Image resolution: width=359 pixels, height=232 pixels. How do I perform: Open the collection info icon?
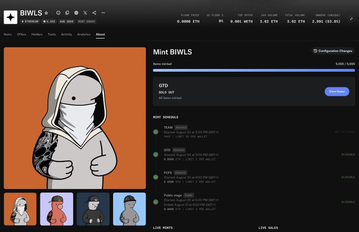click(59, 13)
